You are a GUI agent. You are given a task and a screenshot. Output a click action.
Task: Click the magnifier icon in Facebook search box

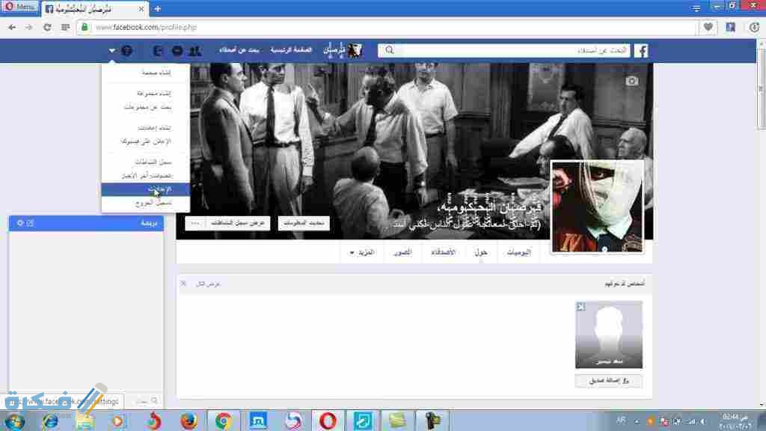[x=389, y=50]
